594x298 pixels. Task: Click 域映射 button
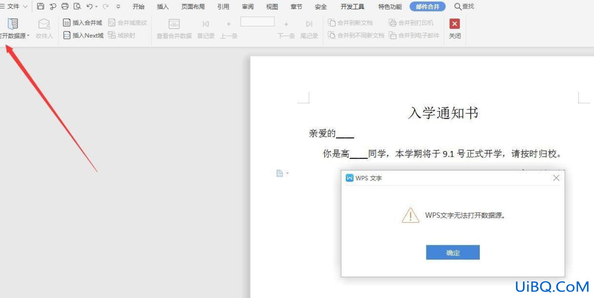click(122, 35)
